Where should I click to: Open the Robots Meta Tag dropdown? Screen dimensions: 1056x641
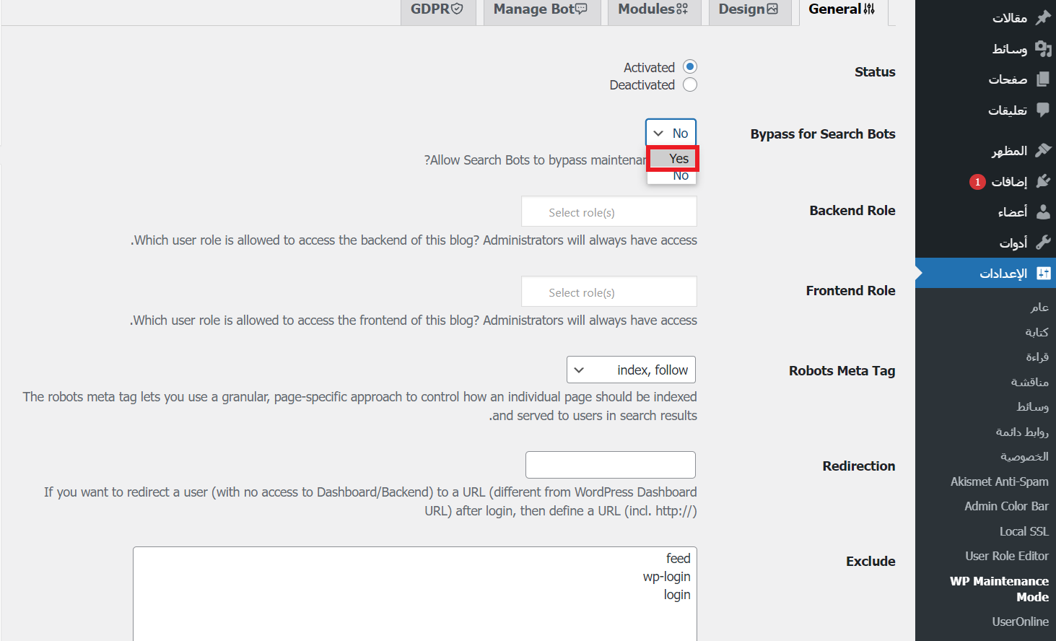click(631, 370)
